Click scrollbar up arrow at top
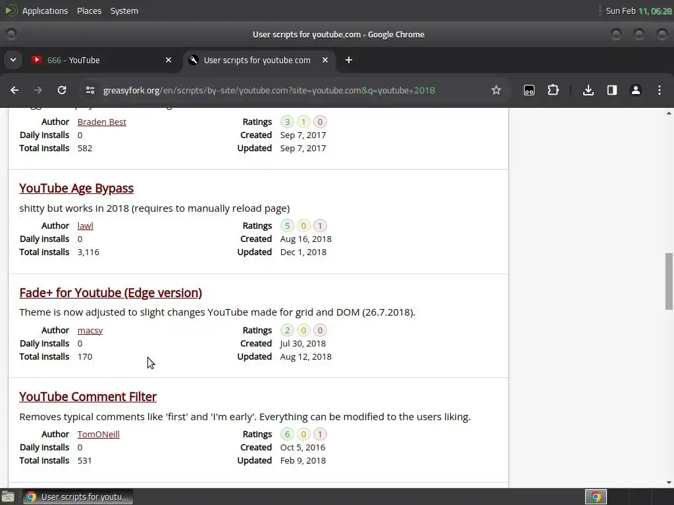This screenshot has height=505, width=674. (x=669, y=113)
